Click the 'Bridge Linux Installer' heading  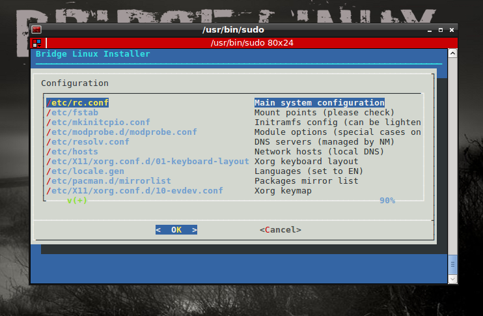pos(92,54)
